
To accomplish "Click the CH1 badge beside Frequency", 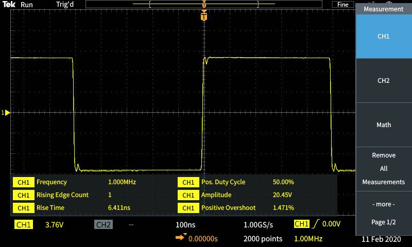I will point(23,182).
